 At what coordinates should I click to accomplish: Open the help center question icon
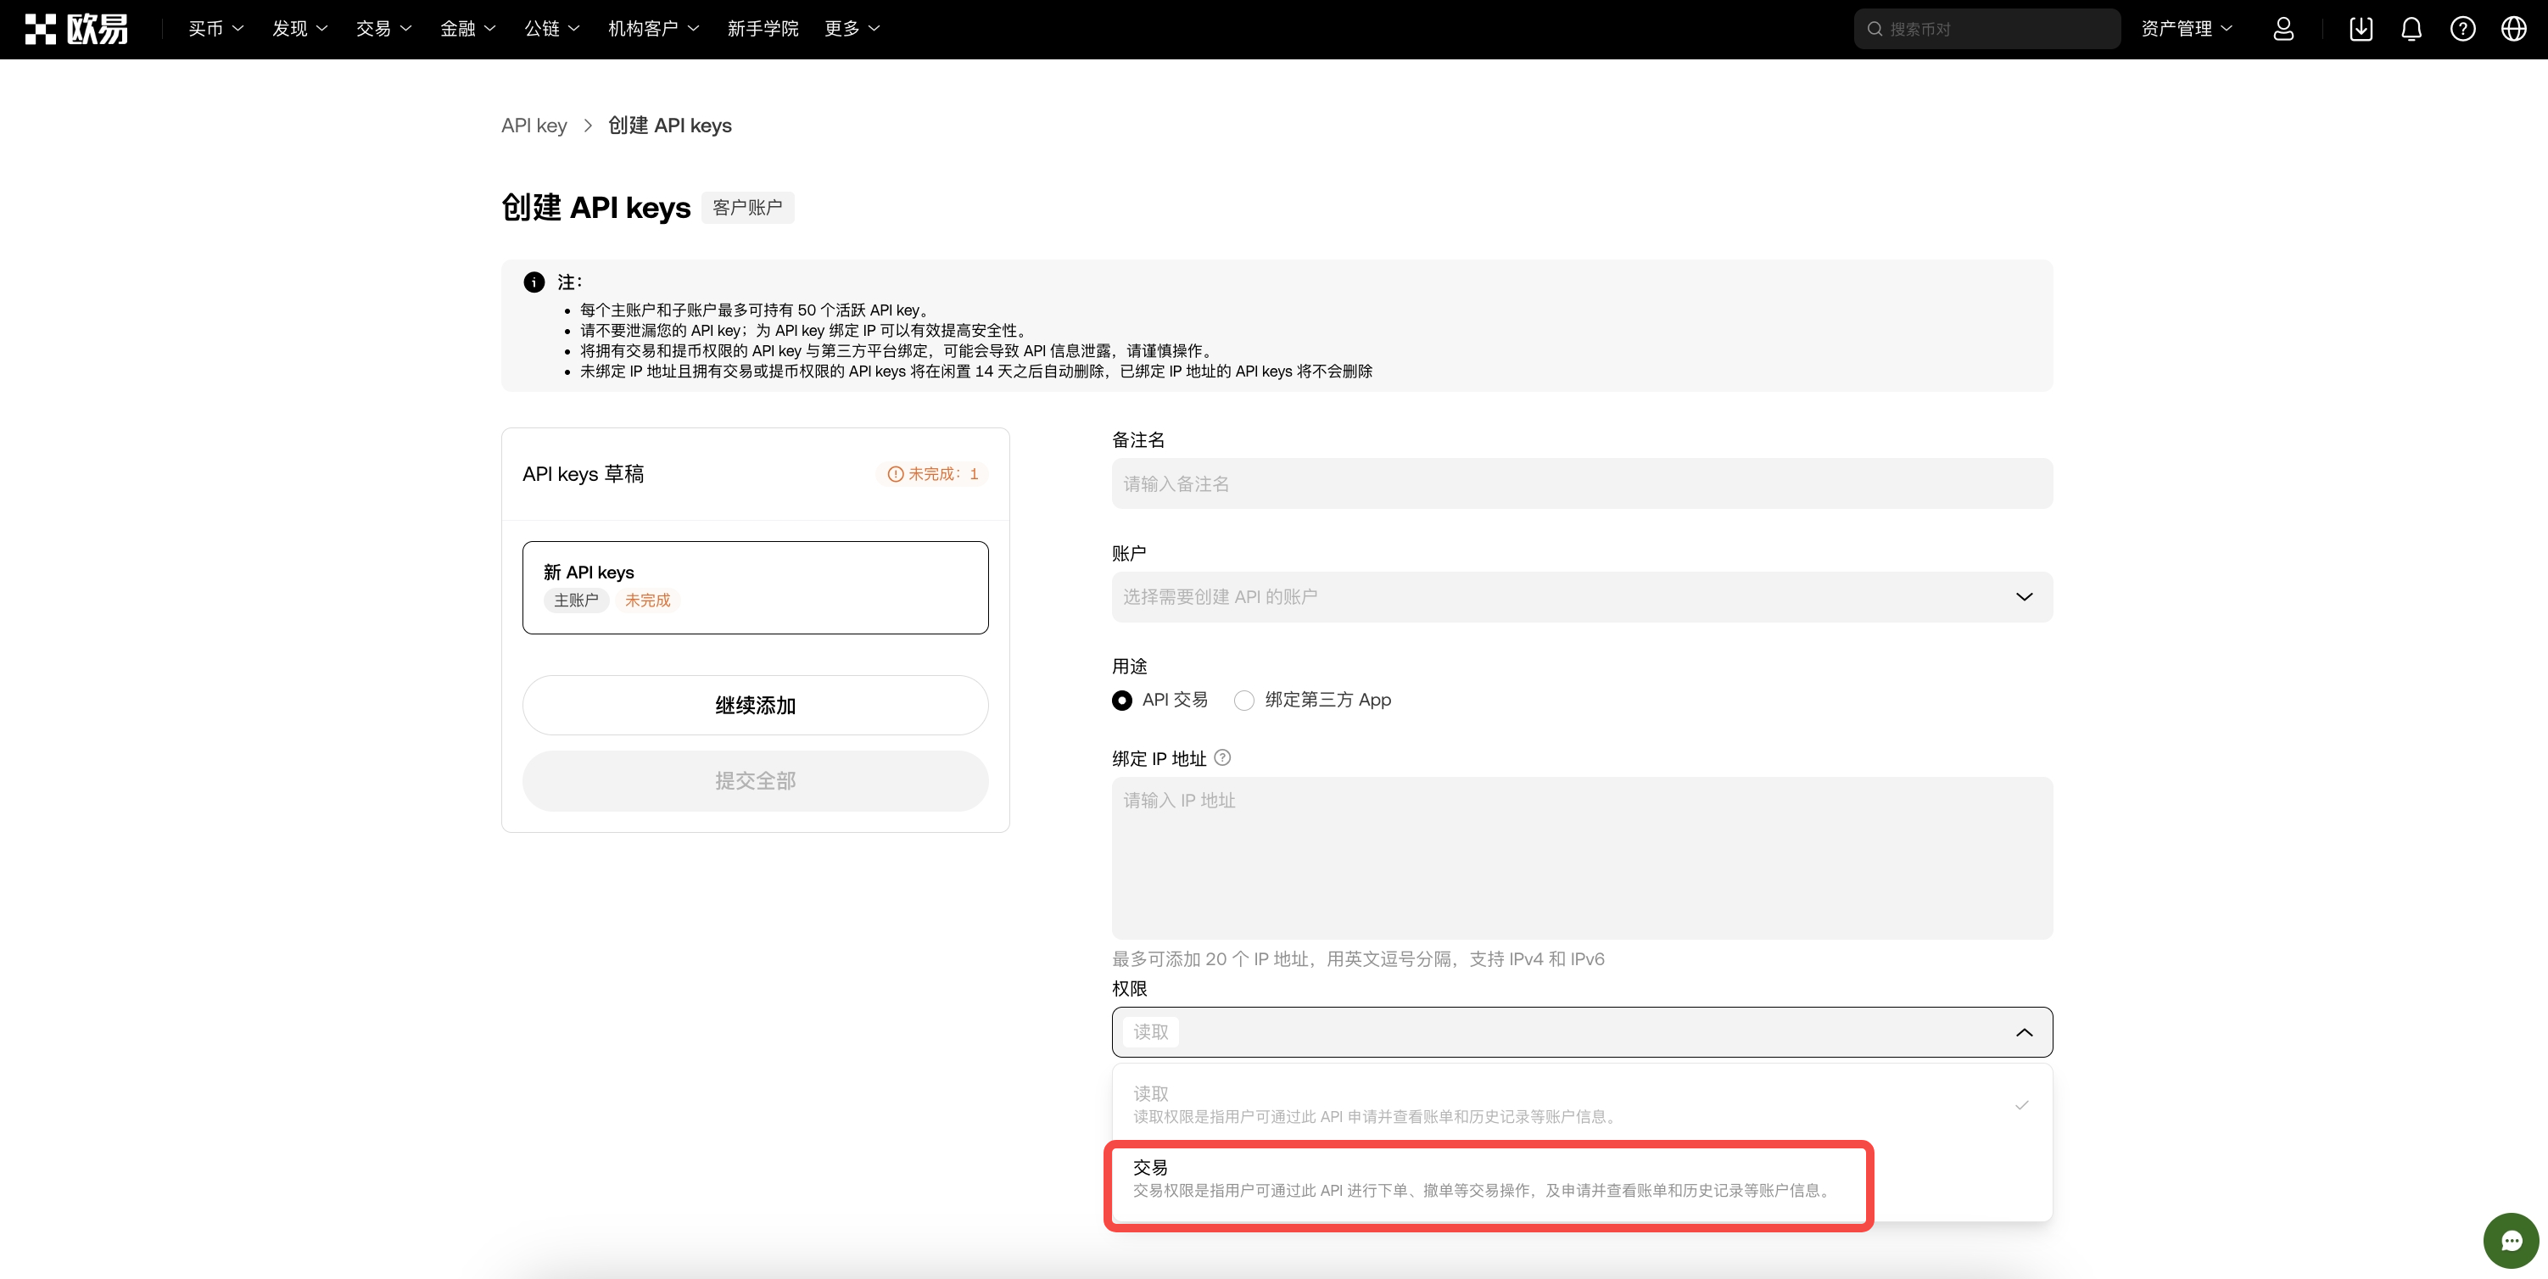2463,29
